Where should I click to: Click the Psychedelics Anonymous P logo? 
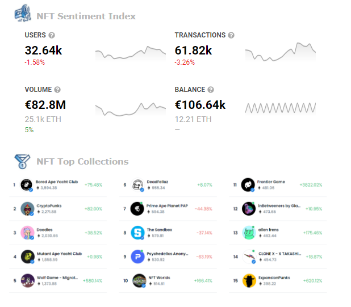pos(137,256)
